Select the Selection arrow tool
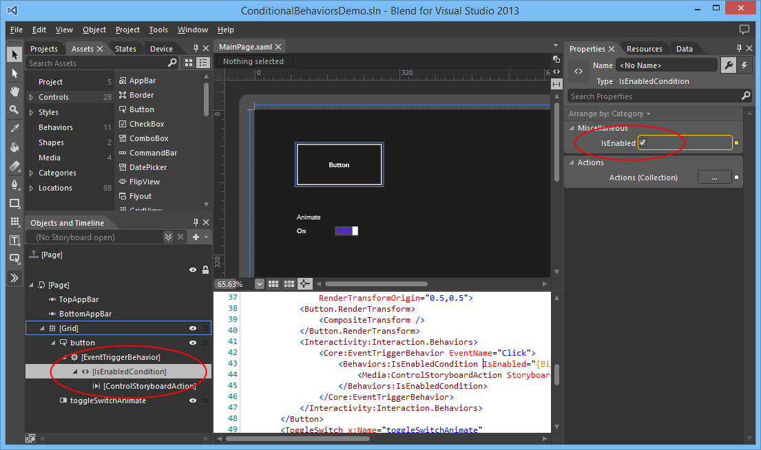761x450 pixels. tap(14, 54)
